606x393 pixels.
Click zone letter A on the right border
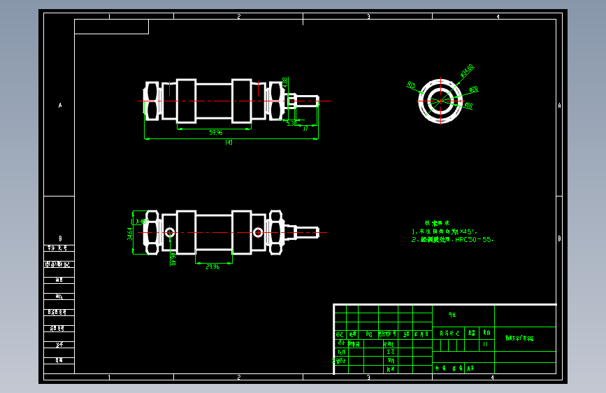pos(559,105)
